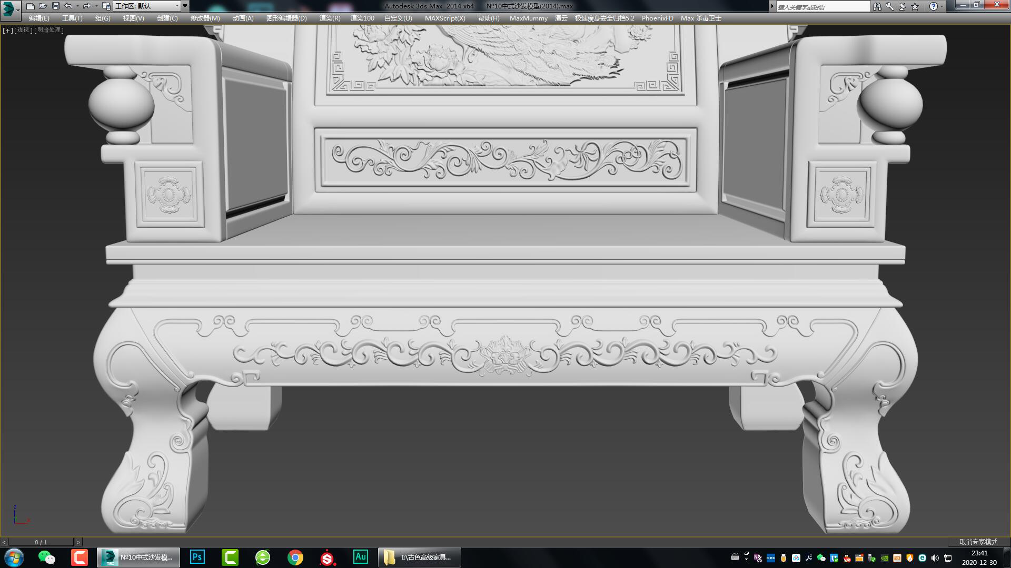Open a file with the Open File icon
This screenshot has height=568, width=1011.
(x=43, y=6)
